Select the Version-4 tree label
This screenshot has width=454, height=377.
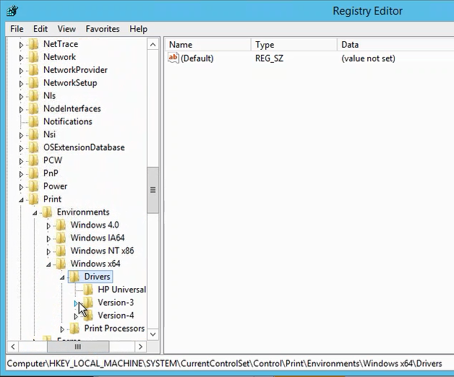tap(116, 316)
